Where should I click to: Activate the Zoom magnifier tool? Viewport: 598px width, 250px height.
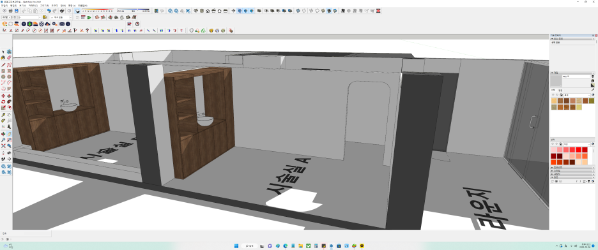pos(3,140)
